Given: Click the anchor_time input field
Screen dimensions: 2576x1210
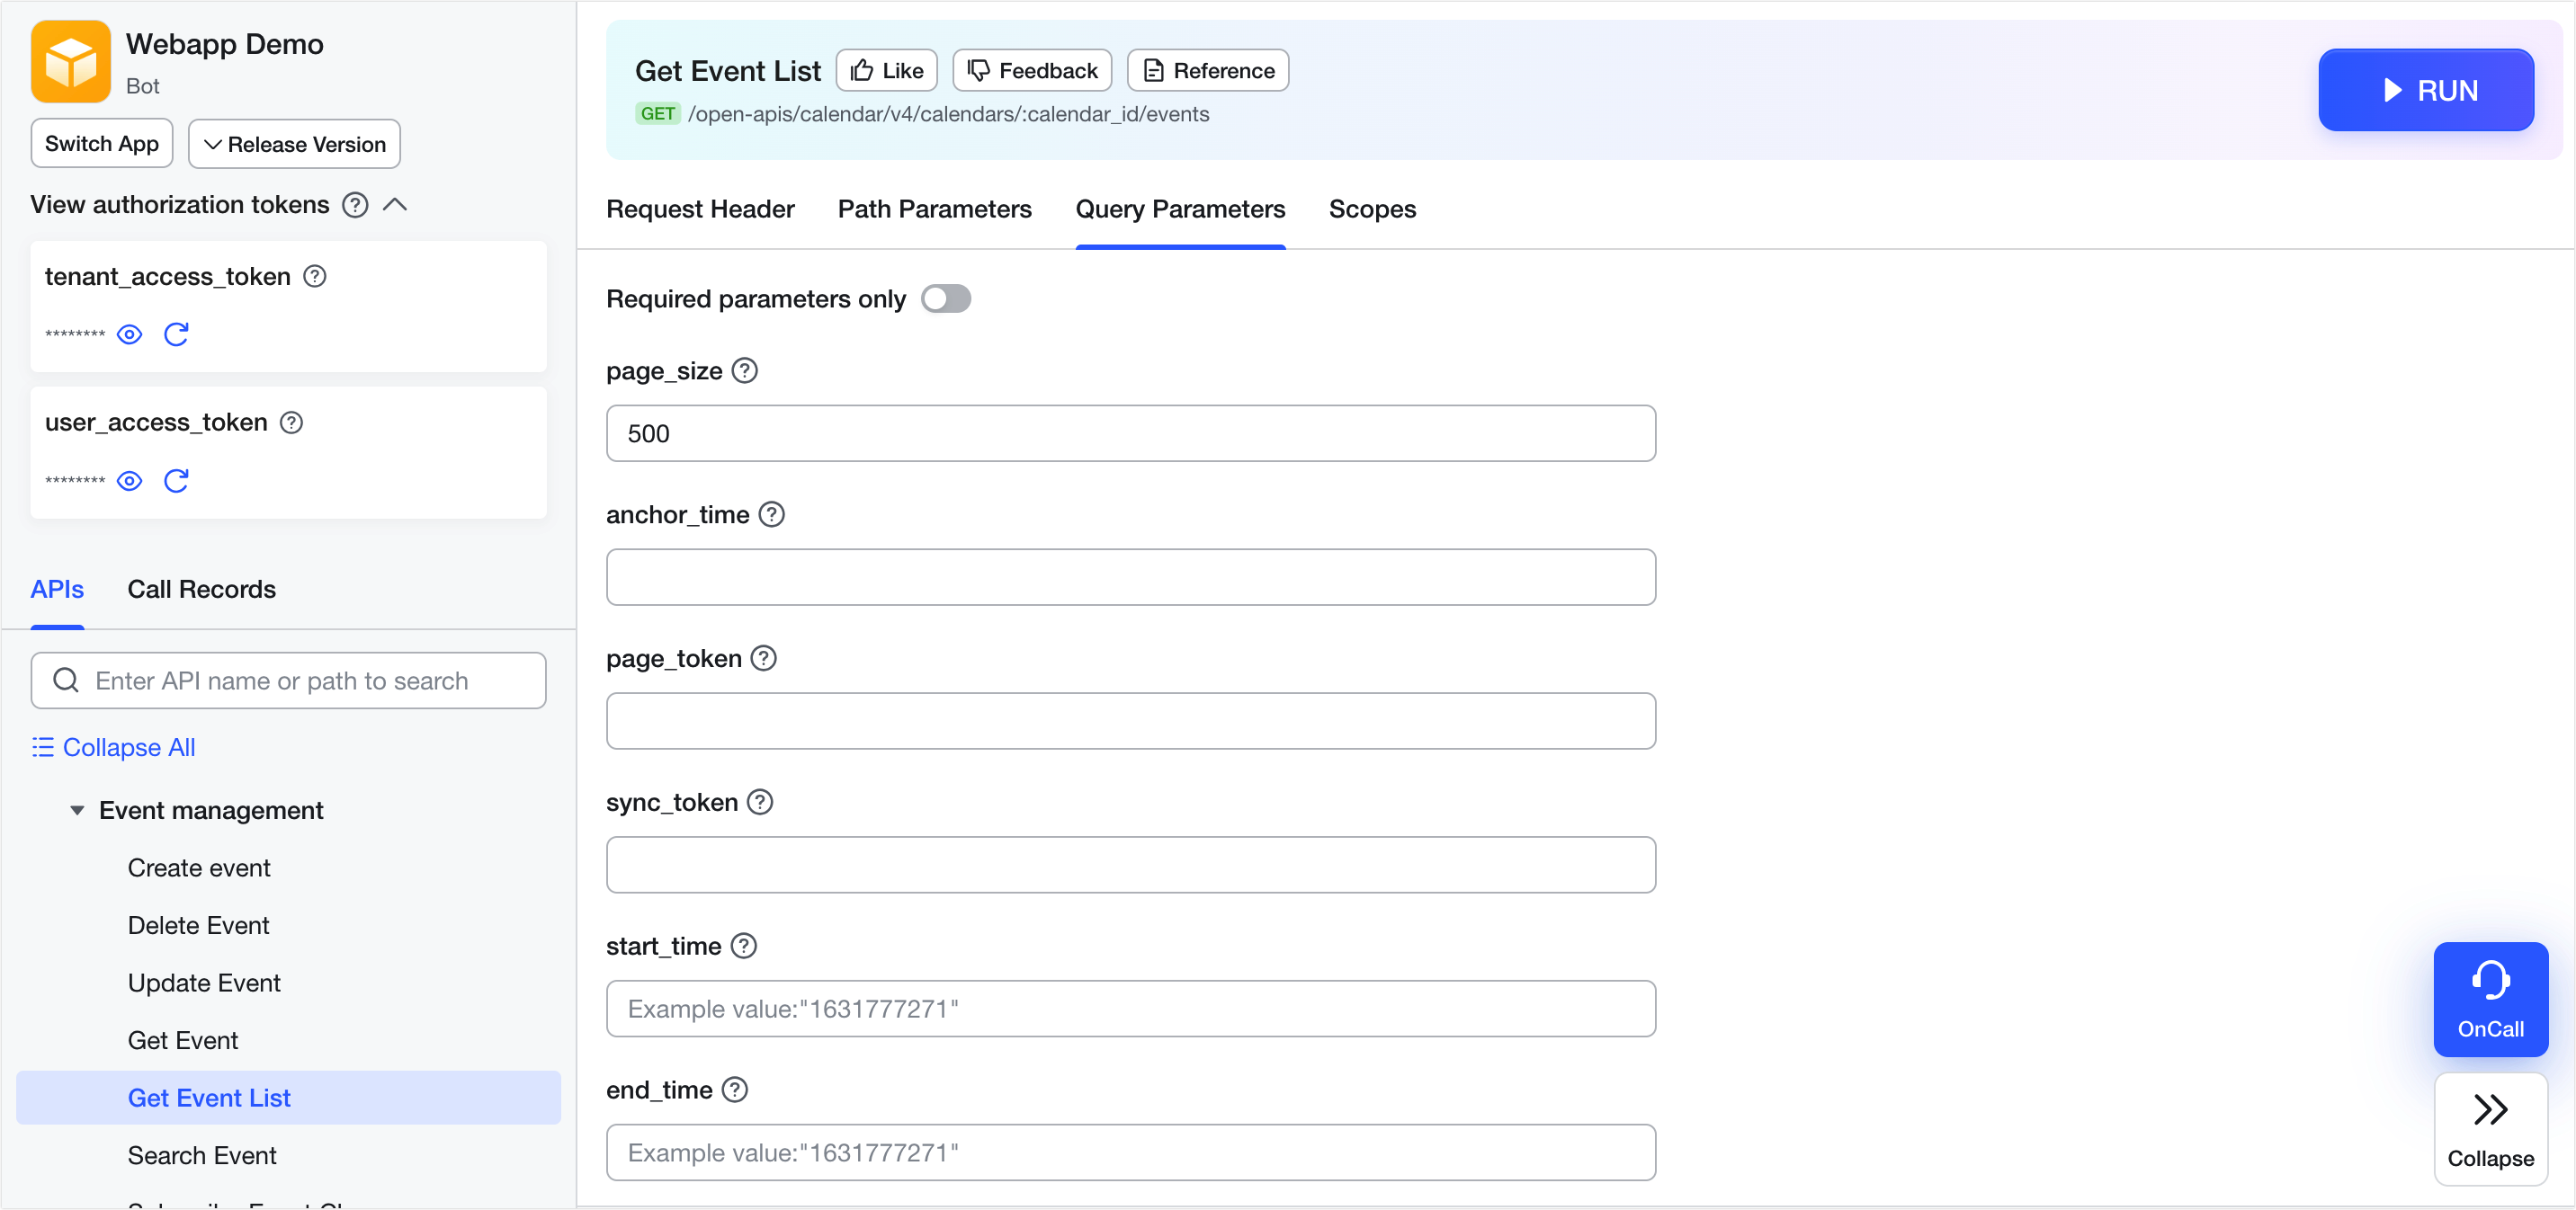Looking at the screenshot, I should 1131,577.
